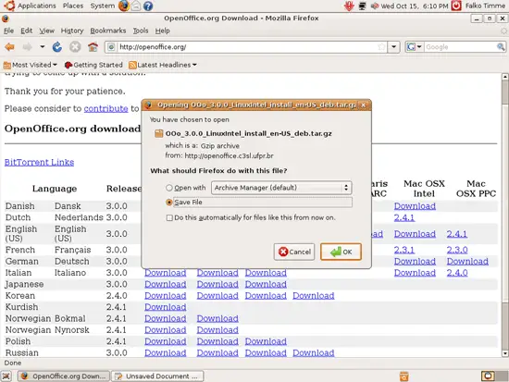Click the search magnifier icon
This screenshot has width=509, height=382.
[x=501, y=47]
